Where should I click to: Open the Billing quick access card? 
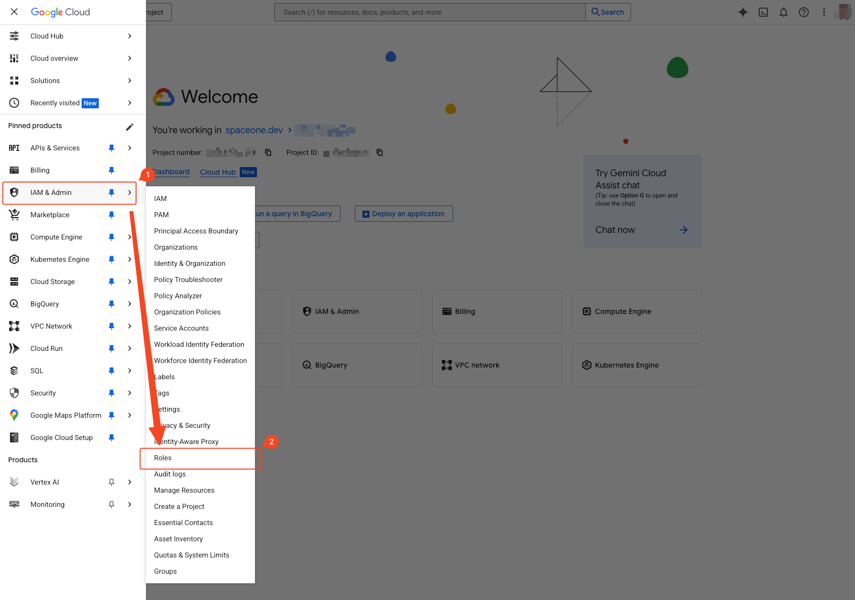pyautogui.click(x=497, y=311)
